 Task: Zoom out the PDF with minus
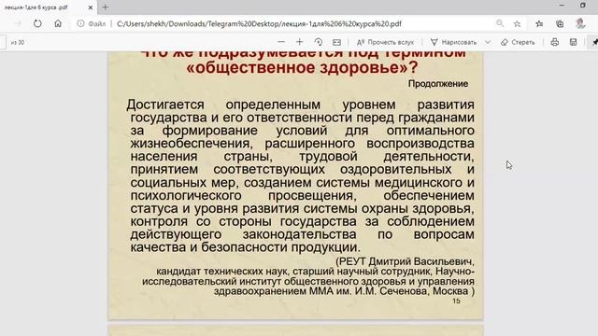pyautogui.click(x=281, y=42)
